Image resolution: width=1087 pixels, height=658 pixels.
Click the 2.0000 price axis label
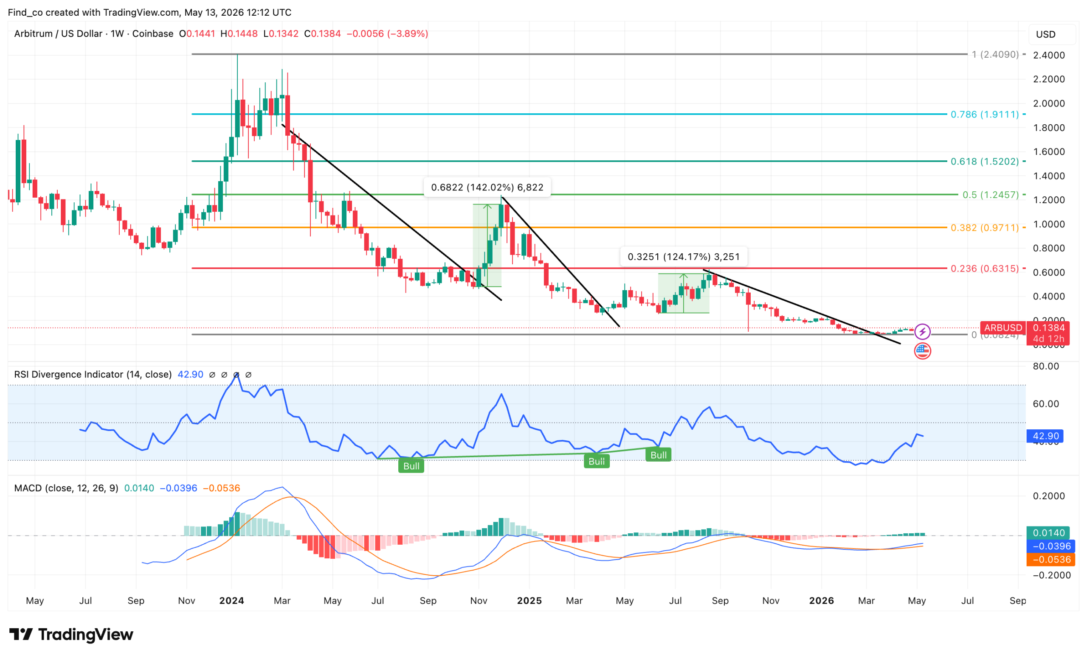(1049, 103)
